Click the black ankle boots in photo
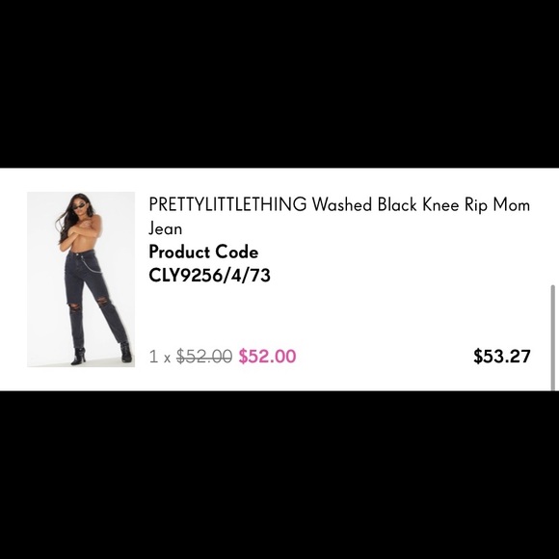 (x=101, y=354)
